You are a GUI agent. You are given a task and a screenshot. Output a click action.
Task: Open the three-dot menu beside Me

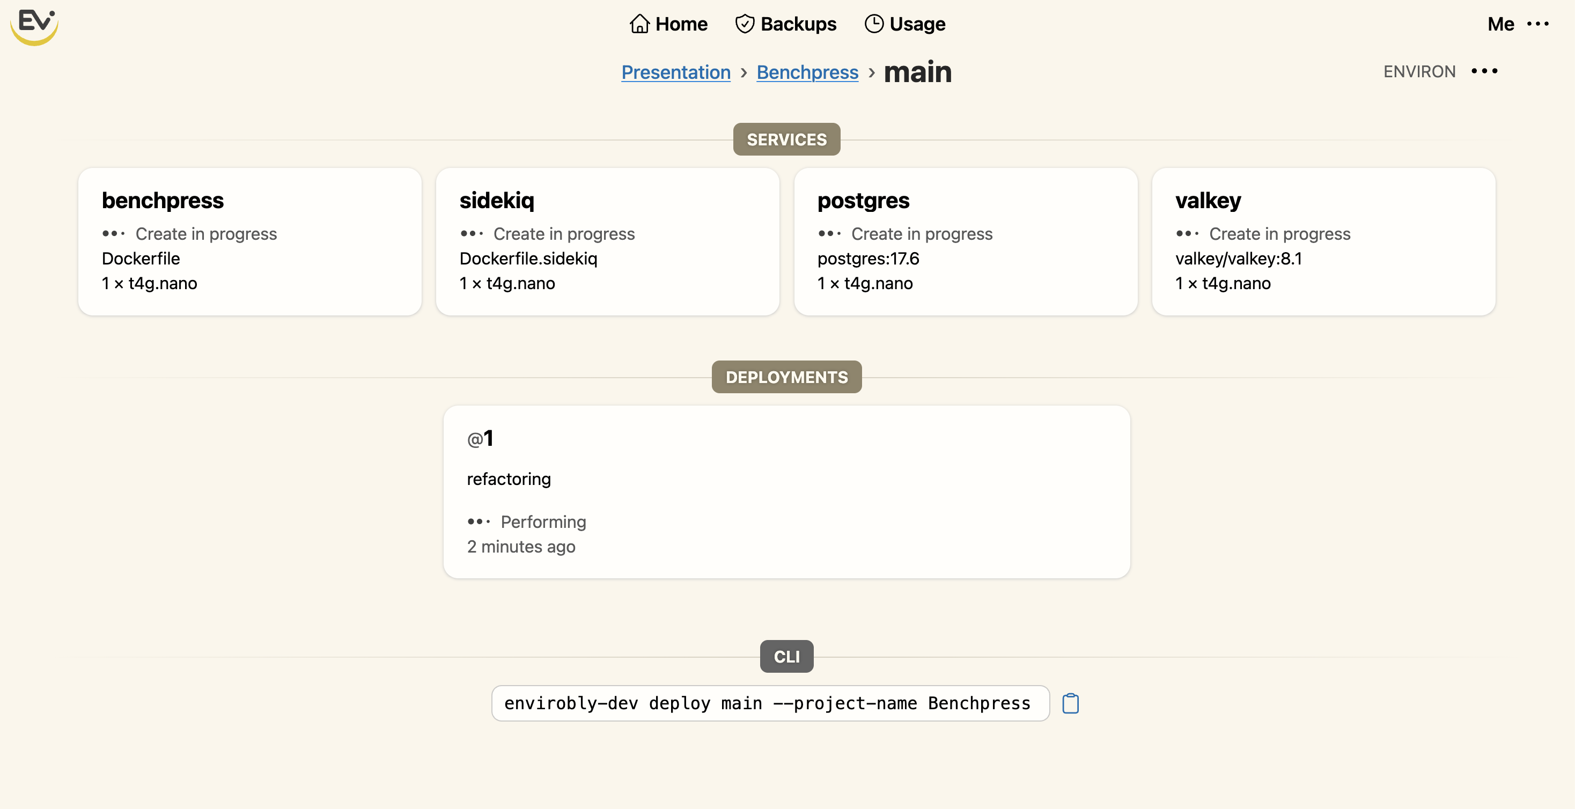tap(1537, 24)
